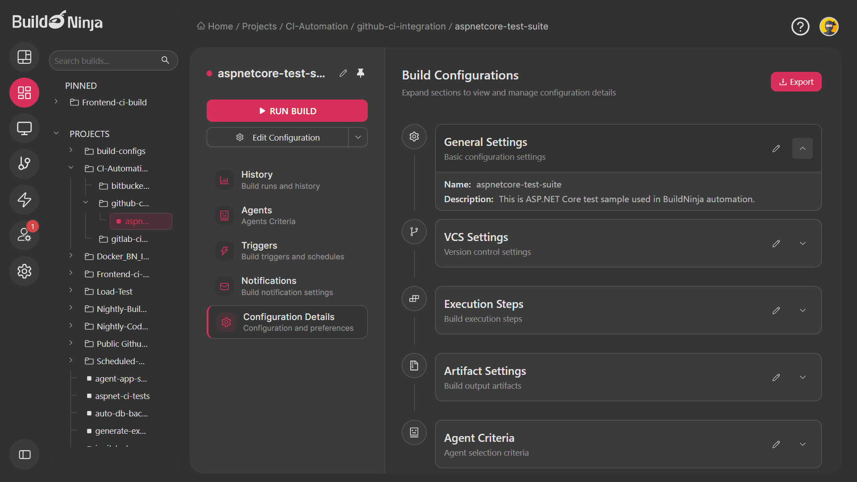Open the Triggers section for build schedules
Image resolution: width=857 pixels, height=482 pixels.
click(x=287, y=250)
